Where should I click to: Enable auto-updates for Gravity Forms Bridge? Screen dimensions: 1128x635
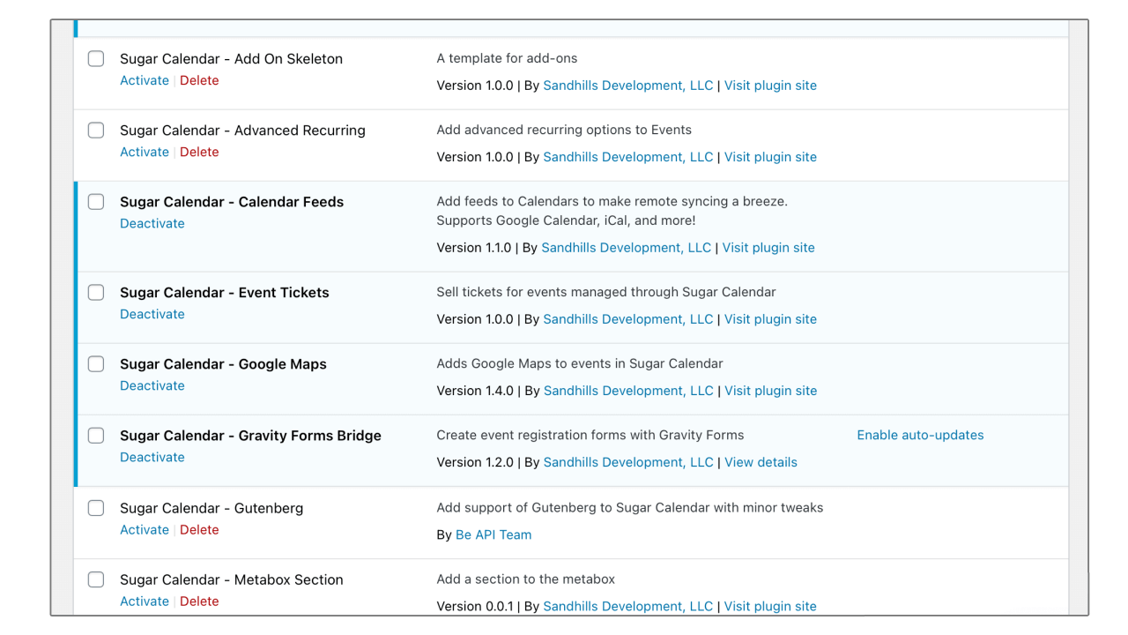(x=920, y=435)
